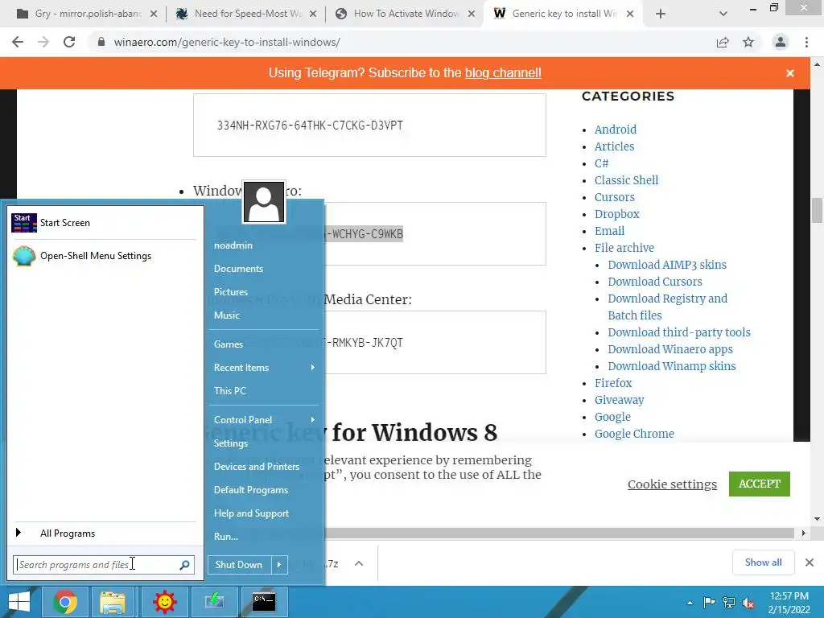This screenshot has width=824, height=618.
Task: Open Cookie settings
Action: tap(672, 484)
